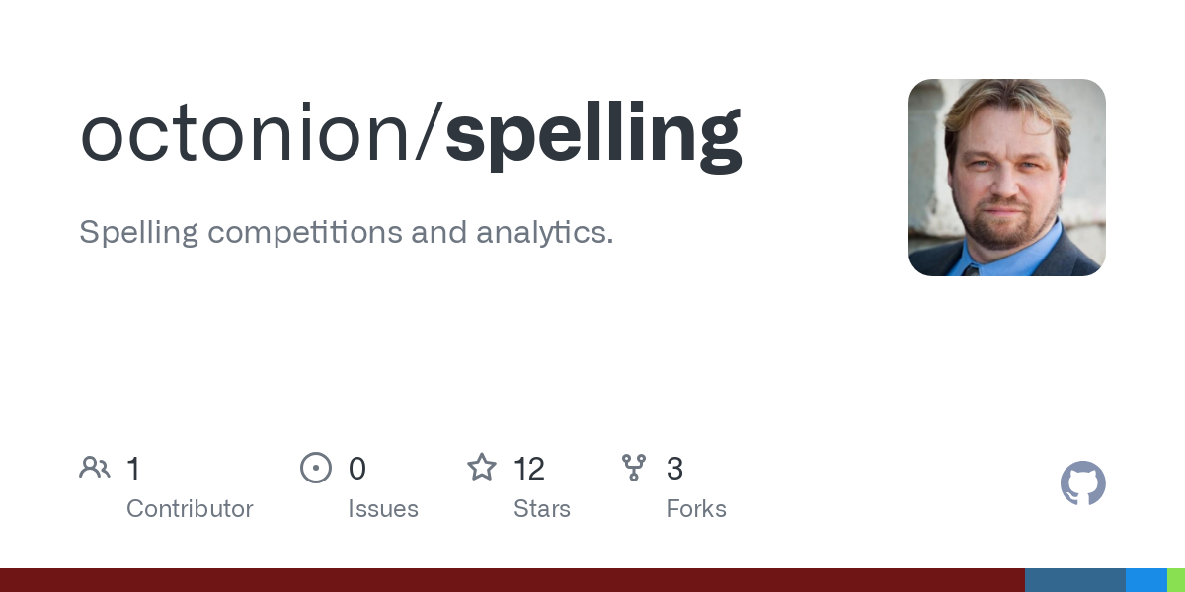Click the green language bar segment
This screenshot has height=592, width=1185.
pos(1176,580)
